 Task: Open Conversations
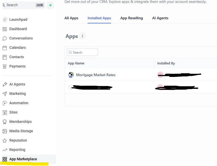[21, 38]
